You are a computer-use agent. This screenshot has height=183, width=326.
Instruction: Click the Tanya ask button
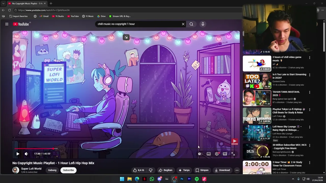184,170
